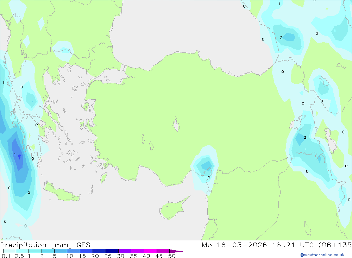This screenshot has width=352, height=258.
Task: Click the above-50 mm arrow tip of legend
Action: [176, 251]
